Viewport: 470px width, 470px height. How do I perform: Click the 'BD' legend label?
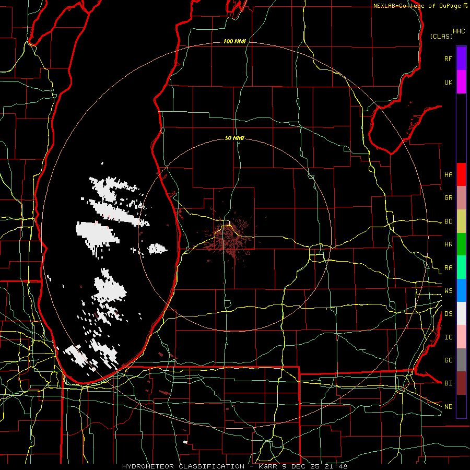[448, 221]
